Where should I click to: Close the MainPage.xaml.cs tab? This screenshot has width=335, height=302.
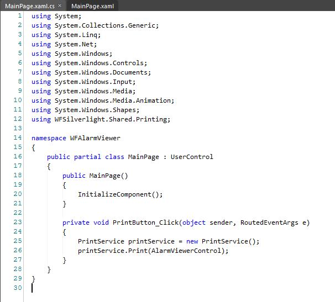[60, 6]
